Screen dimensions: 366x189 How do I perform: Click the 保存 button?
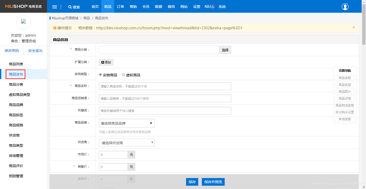point(192,182)
